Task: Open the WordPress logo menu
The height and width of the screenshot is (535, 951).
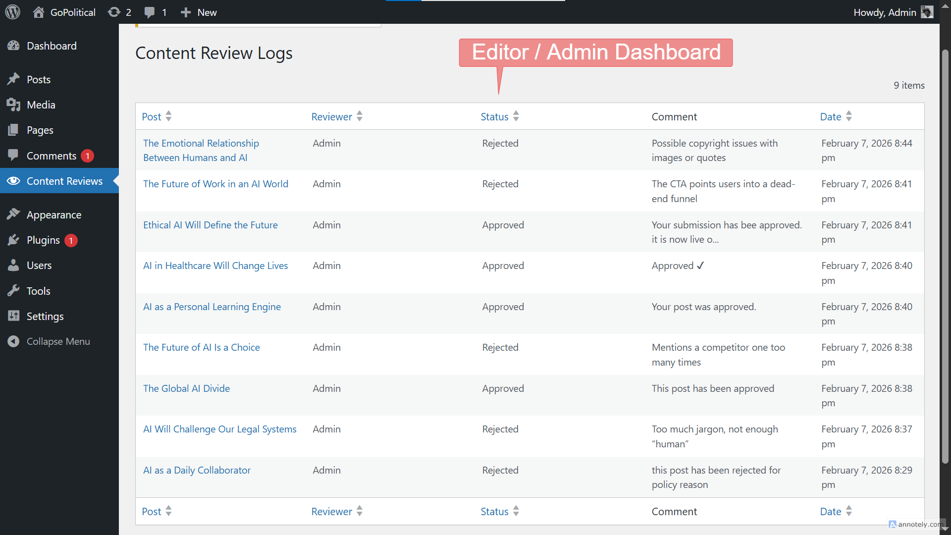Action: click(12, 12)
